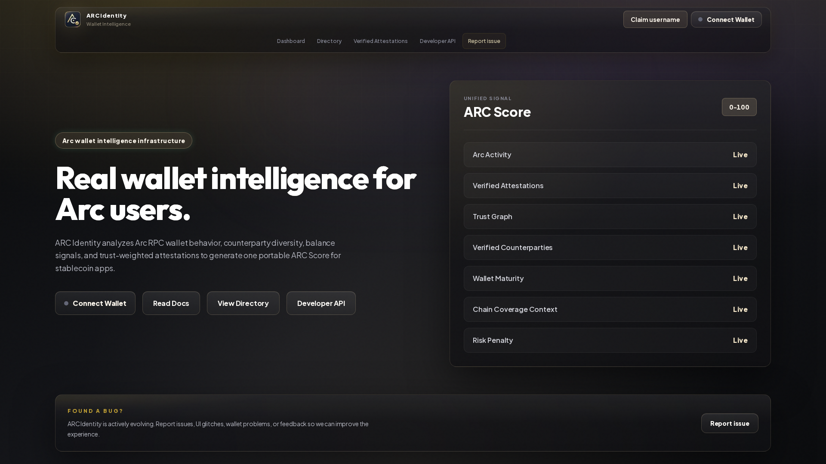Select the Verified Attestations score row
Screen dimensions: 826x464
click(610, 186)
